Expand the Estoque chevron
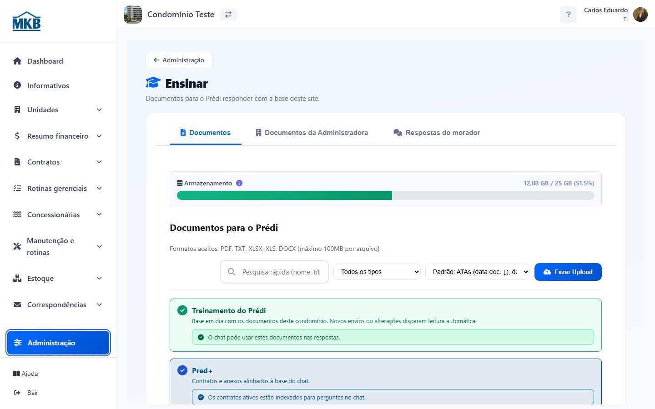The image size is (655, 409). tap(99, 278)
